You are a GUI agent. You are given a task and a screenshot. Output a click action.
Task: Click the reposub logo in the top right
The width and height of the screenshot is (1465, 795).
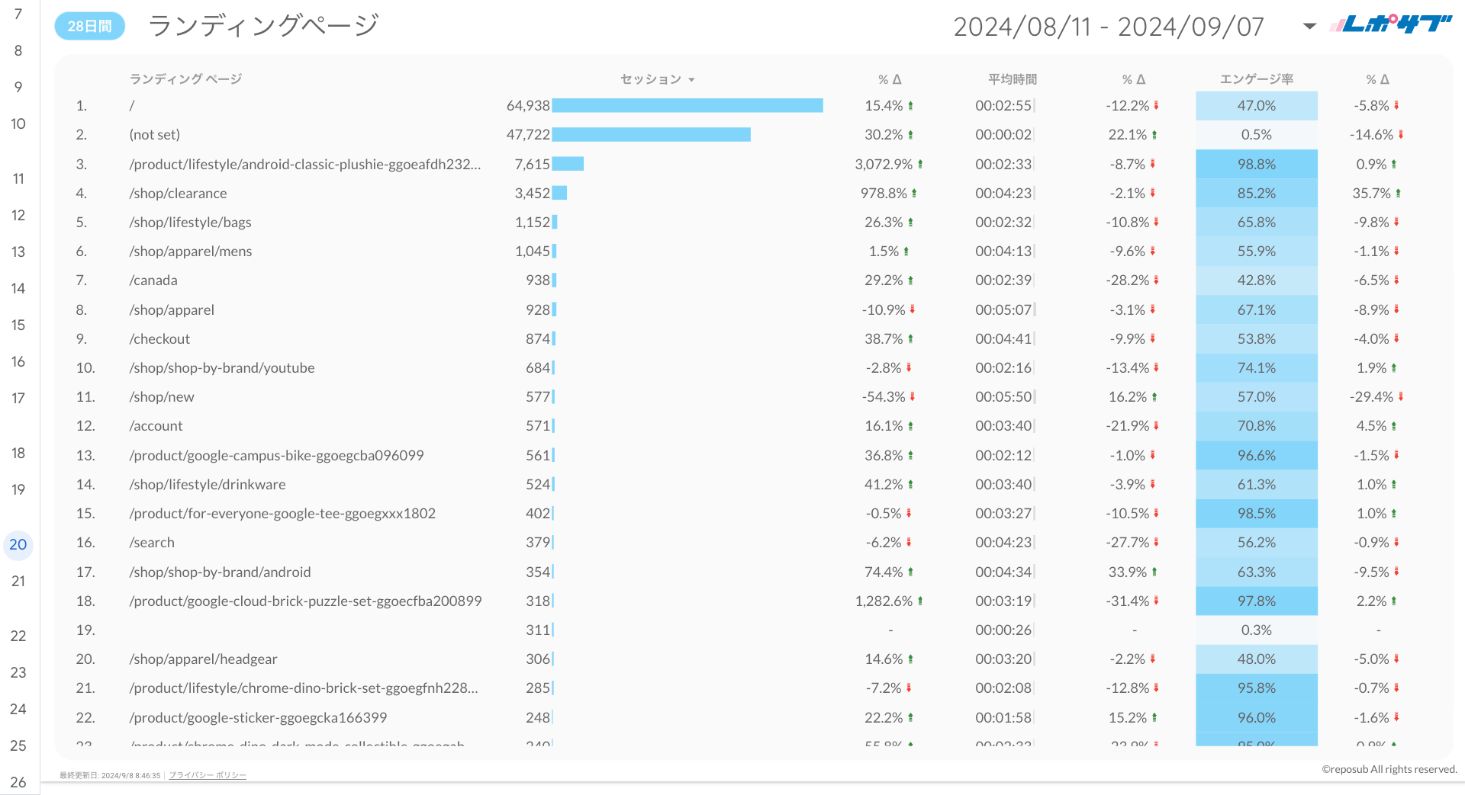point(1390,24)
